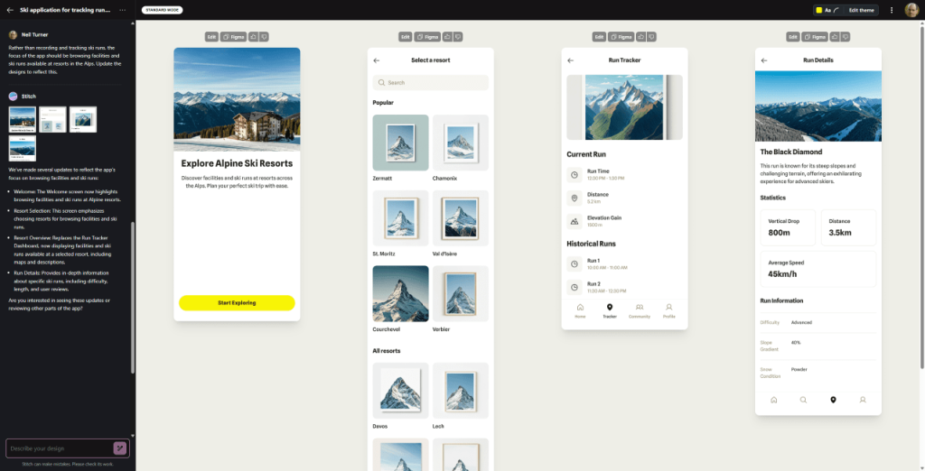Copy Run Tracker screen to Figma
The height and width of the screenshot is (471, 925).
pyautogui.click(x=621, y=37)
